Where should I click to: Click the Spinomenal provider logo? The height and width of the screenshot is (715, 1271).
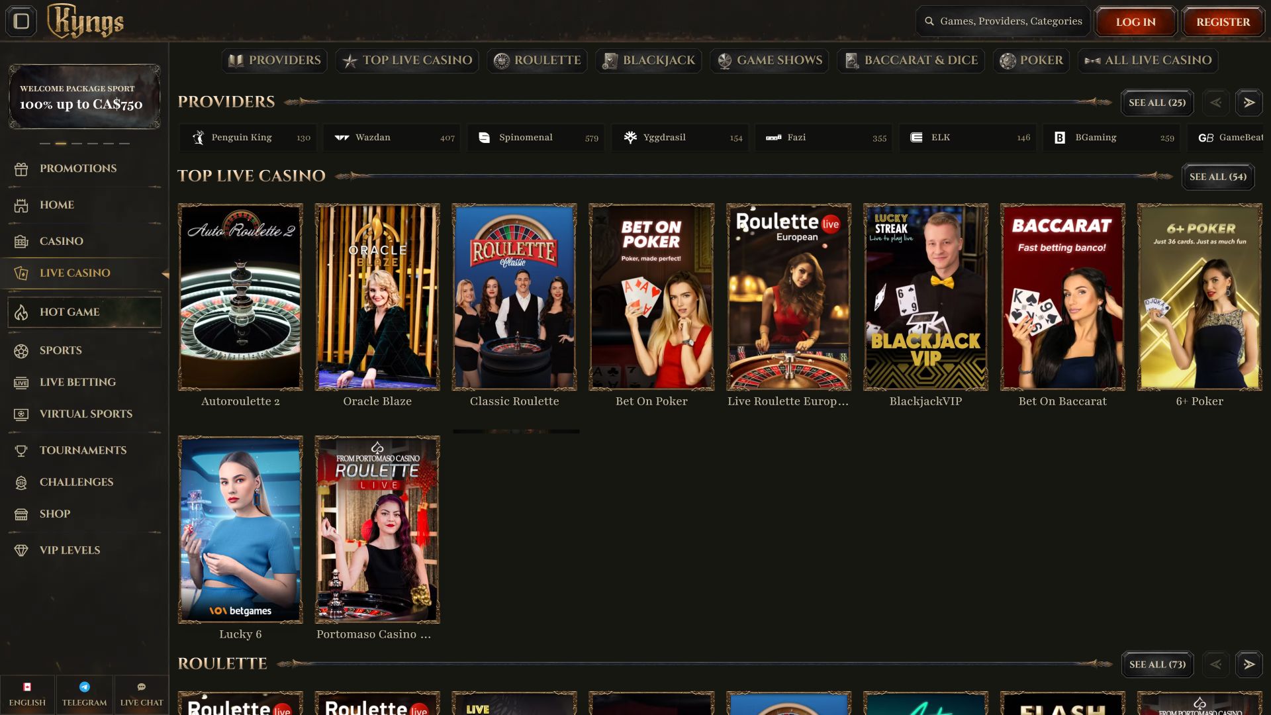click(x=485, y=138)
